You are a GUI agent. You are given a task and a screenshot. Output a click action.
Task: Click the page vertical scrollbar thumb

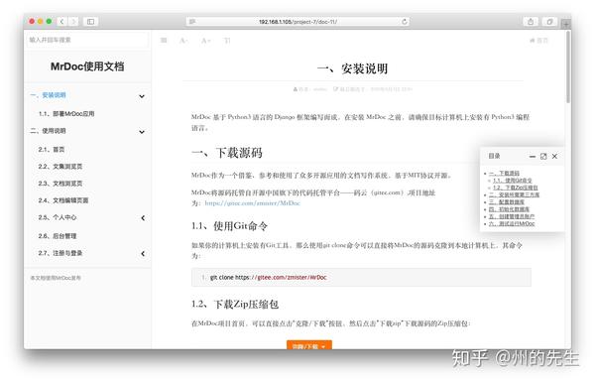click(x=568, y=66)
